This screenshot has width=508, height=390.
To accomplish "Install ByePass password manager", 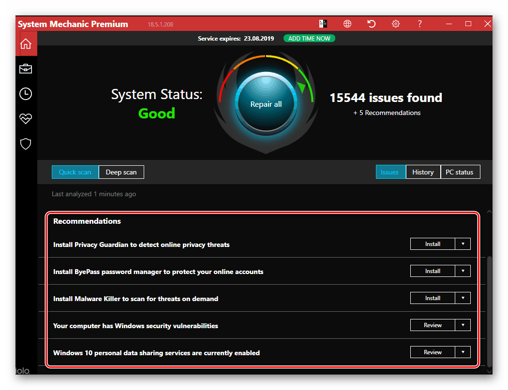I will [x=433, y=271].
